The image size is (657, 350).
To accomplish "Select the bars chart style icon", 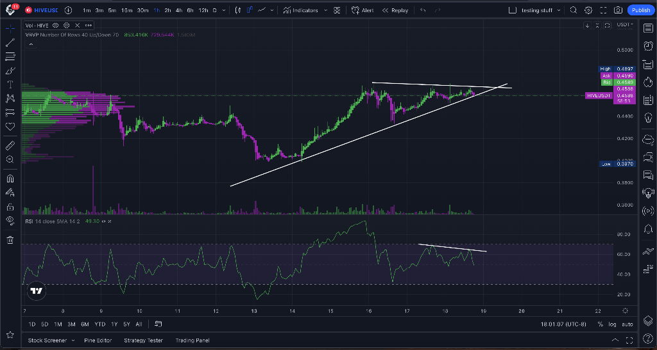I will coord(238,10).
